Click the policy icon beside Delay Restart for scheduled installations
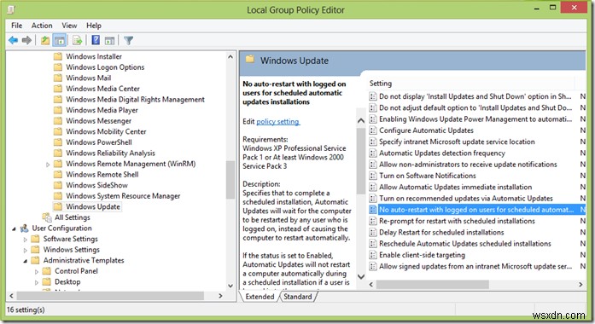Viewport: 595px width, 324px height. coord(373,232)
